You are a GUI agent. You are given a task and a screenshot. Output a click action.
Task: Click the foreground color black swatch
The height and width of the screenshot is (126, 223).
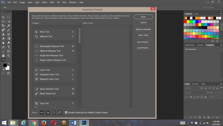[x=4, y=65]
